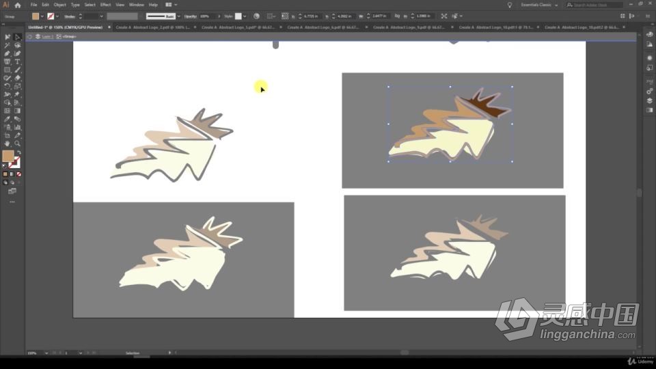Open the zoom level dropdown in status bar

tap(46, 353)
